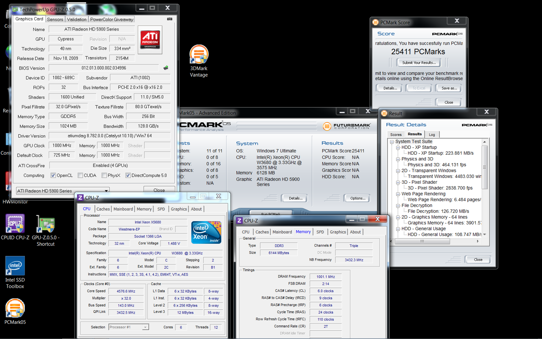Click the Driver Version field in GPU-Z
This screenshot has height=339, width=542.
(109, 136)
